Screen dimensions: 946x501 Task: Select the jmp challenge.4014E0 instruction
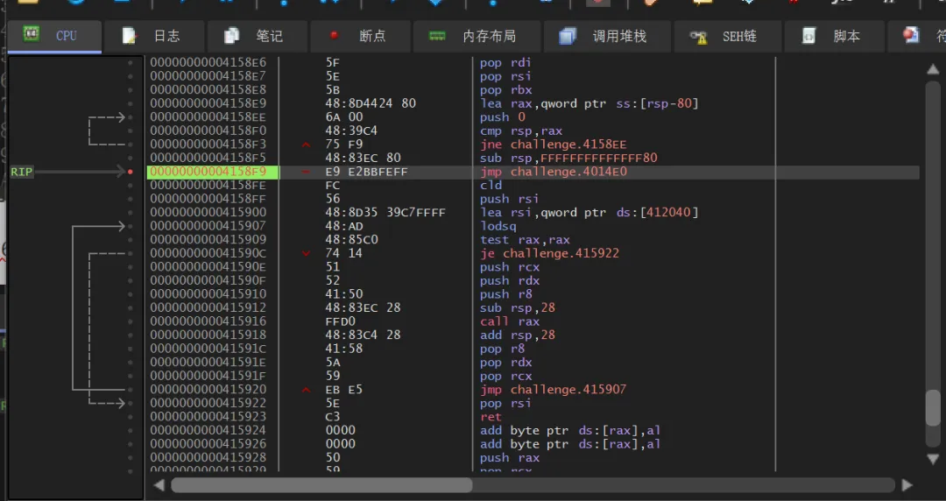[554, 172]
